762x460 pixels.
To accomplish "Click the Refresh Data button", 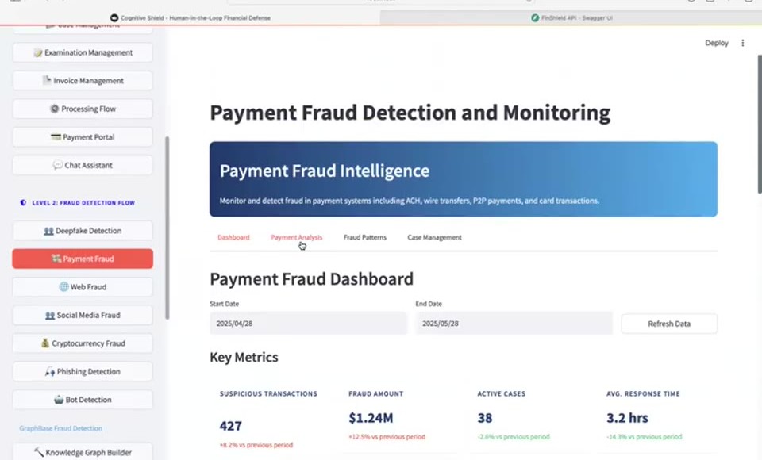I will click(x=669, y=324).
